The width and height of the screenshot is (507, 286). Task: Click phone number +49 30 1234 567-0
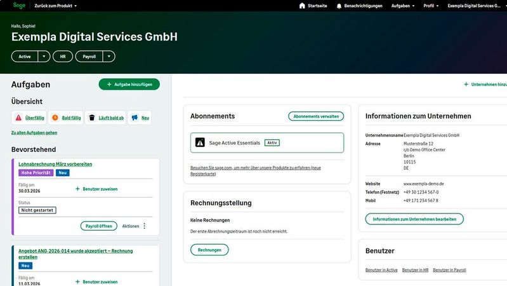pos(421,192)
